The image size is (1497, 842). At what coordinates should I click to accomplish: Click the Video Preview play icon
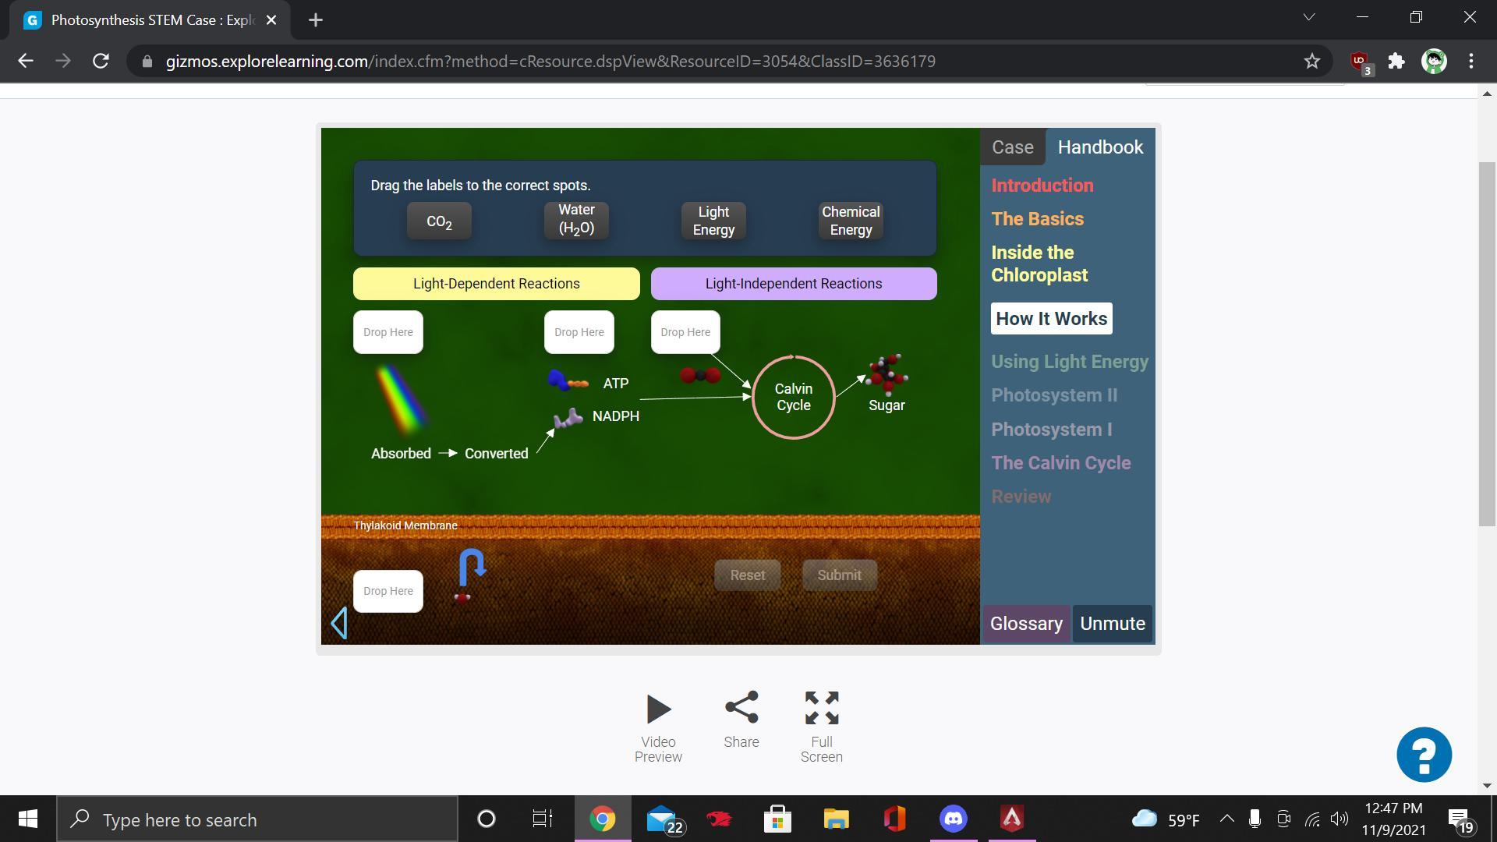(658, 709)
